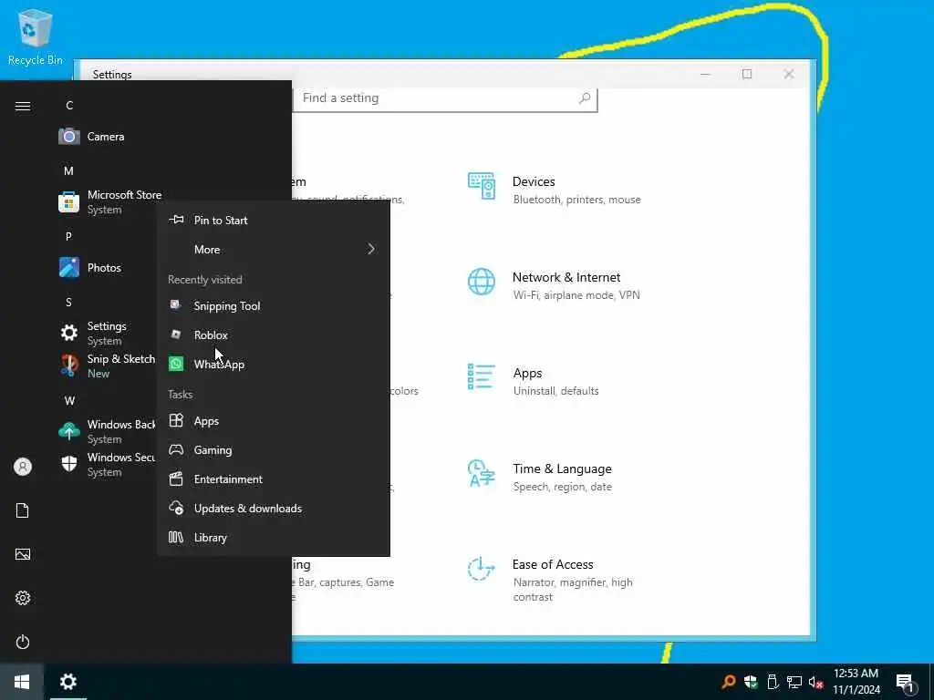
Task: Maximize the Settings window
Action: [x=747, y=74]
